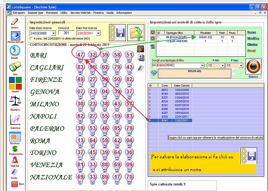The image size is (268, 191).
Task: Open the P Min dropdown
Action: click(222, 65)
